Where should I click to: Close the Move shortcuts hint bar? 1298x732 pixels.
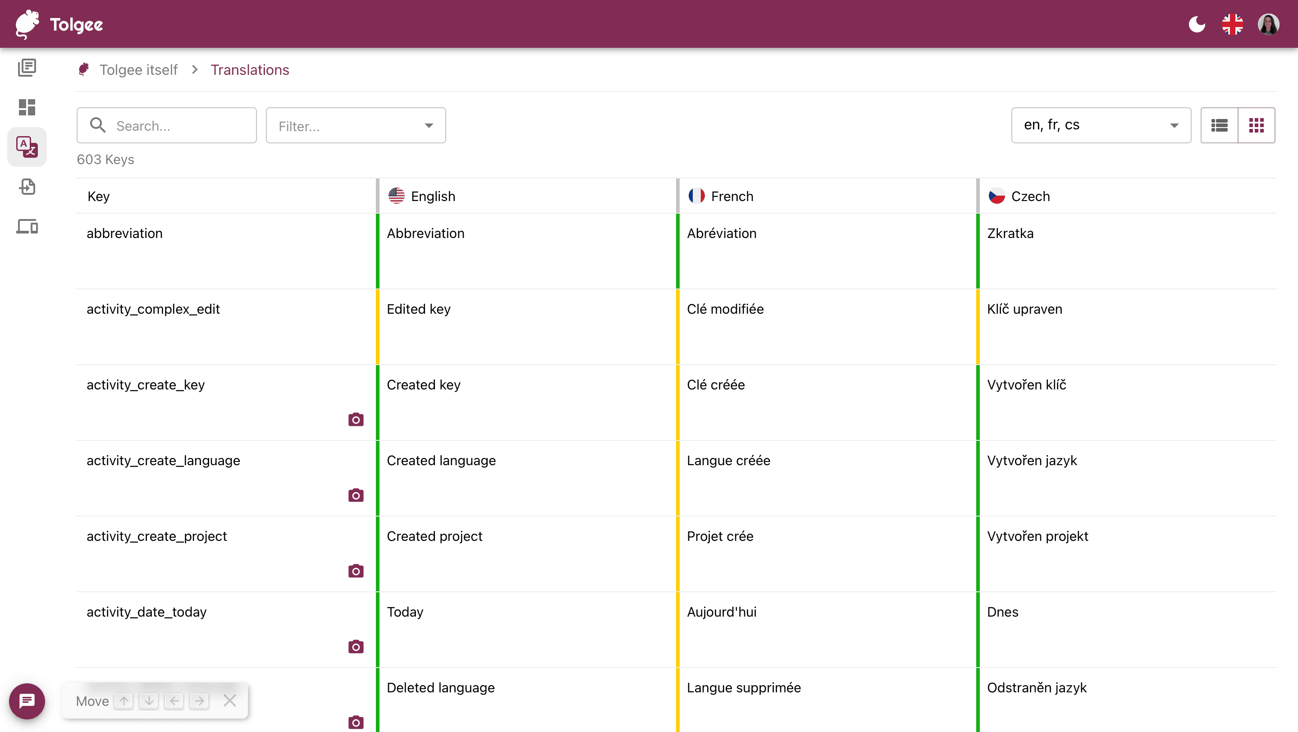[x=230, y=700]
